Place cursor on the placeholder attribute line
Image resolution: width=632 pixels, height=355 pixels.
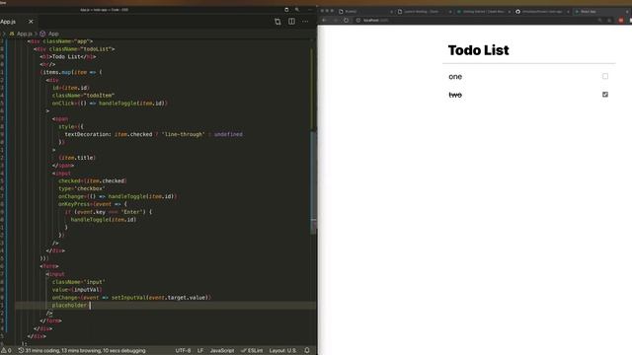[165, 305]
